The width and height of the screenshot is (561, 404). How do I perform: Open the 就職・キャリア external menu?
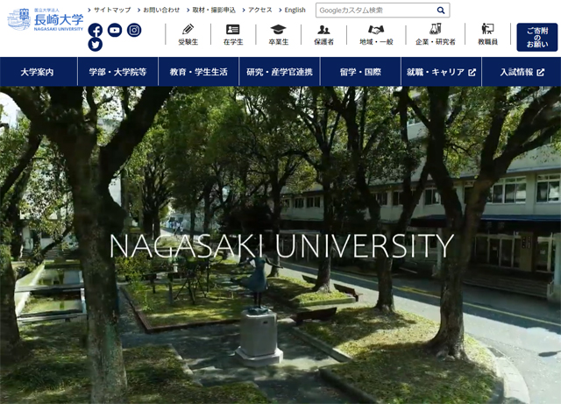tap(442, 72)
